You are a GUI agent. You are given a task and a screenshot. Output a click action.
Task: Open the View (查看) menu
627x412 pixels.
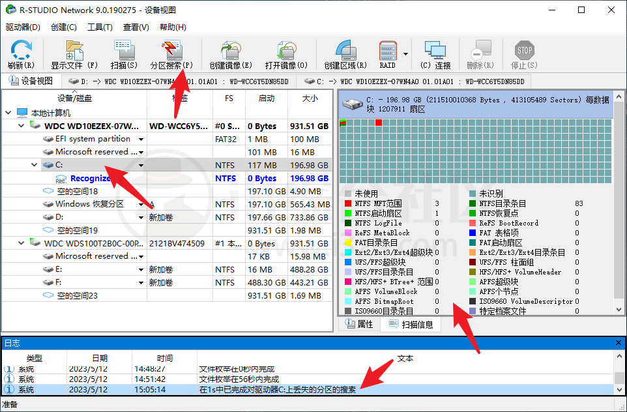pyautogui.click(x=136, y=27)
